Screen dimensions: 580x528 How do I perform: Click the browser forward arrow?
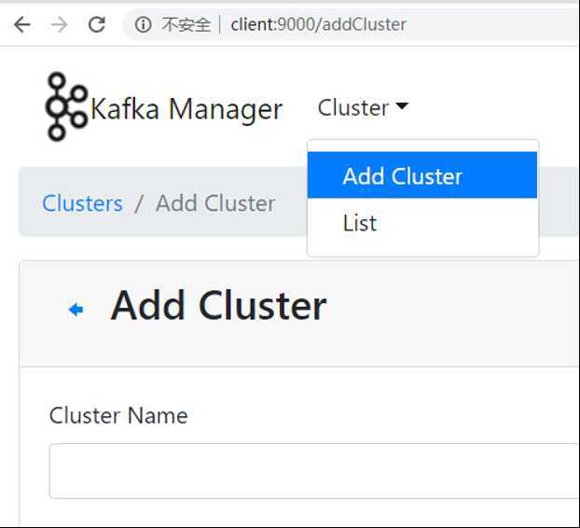tap(59, 25)
